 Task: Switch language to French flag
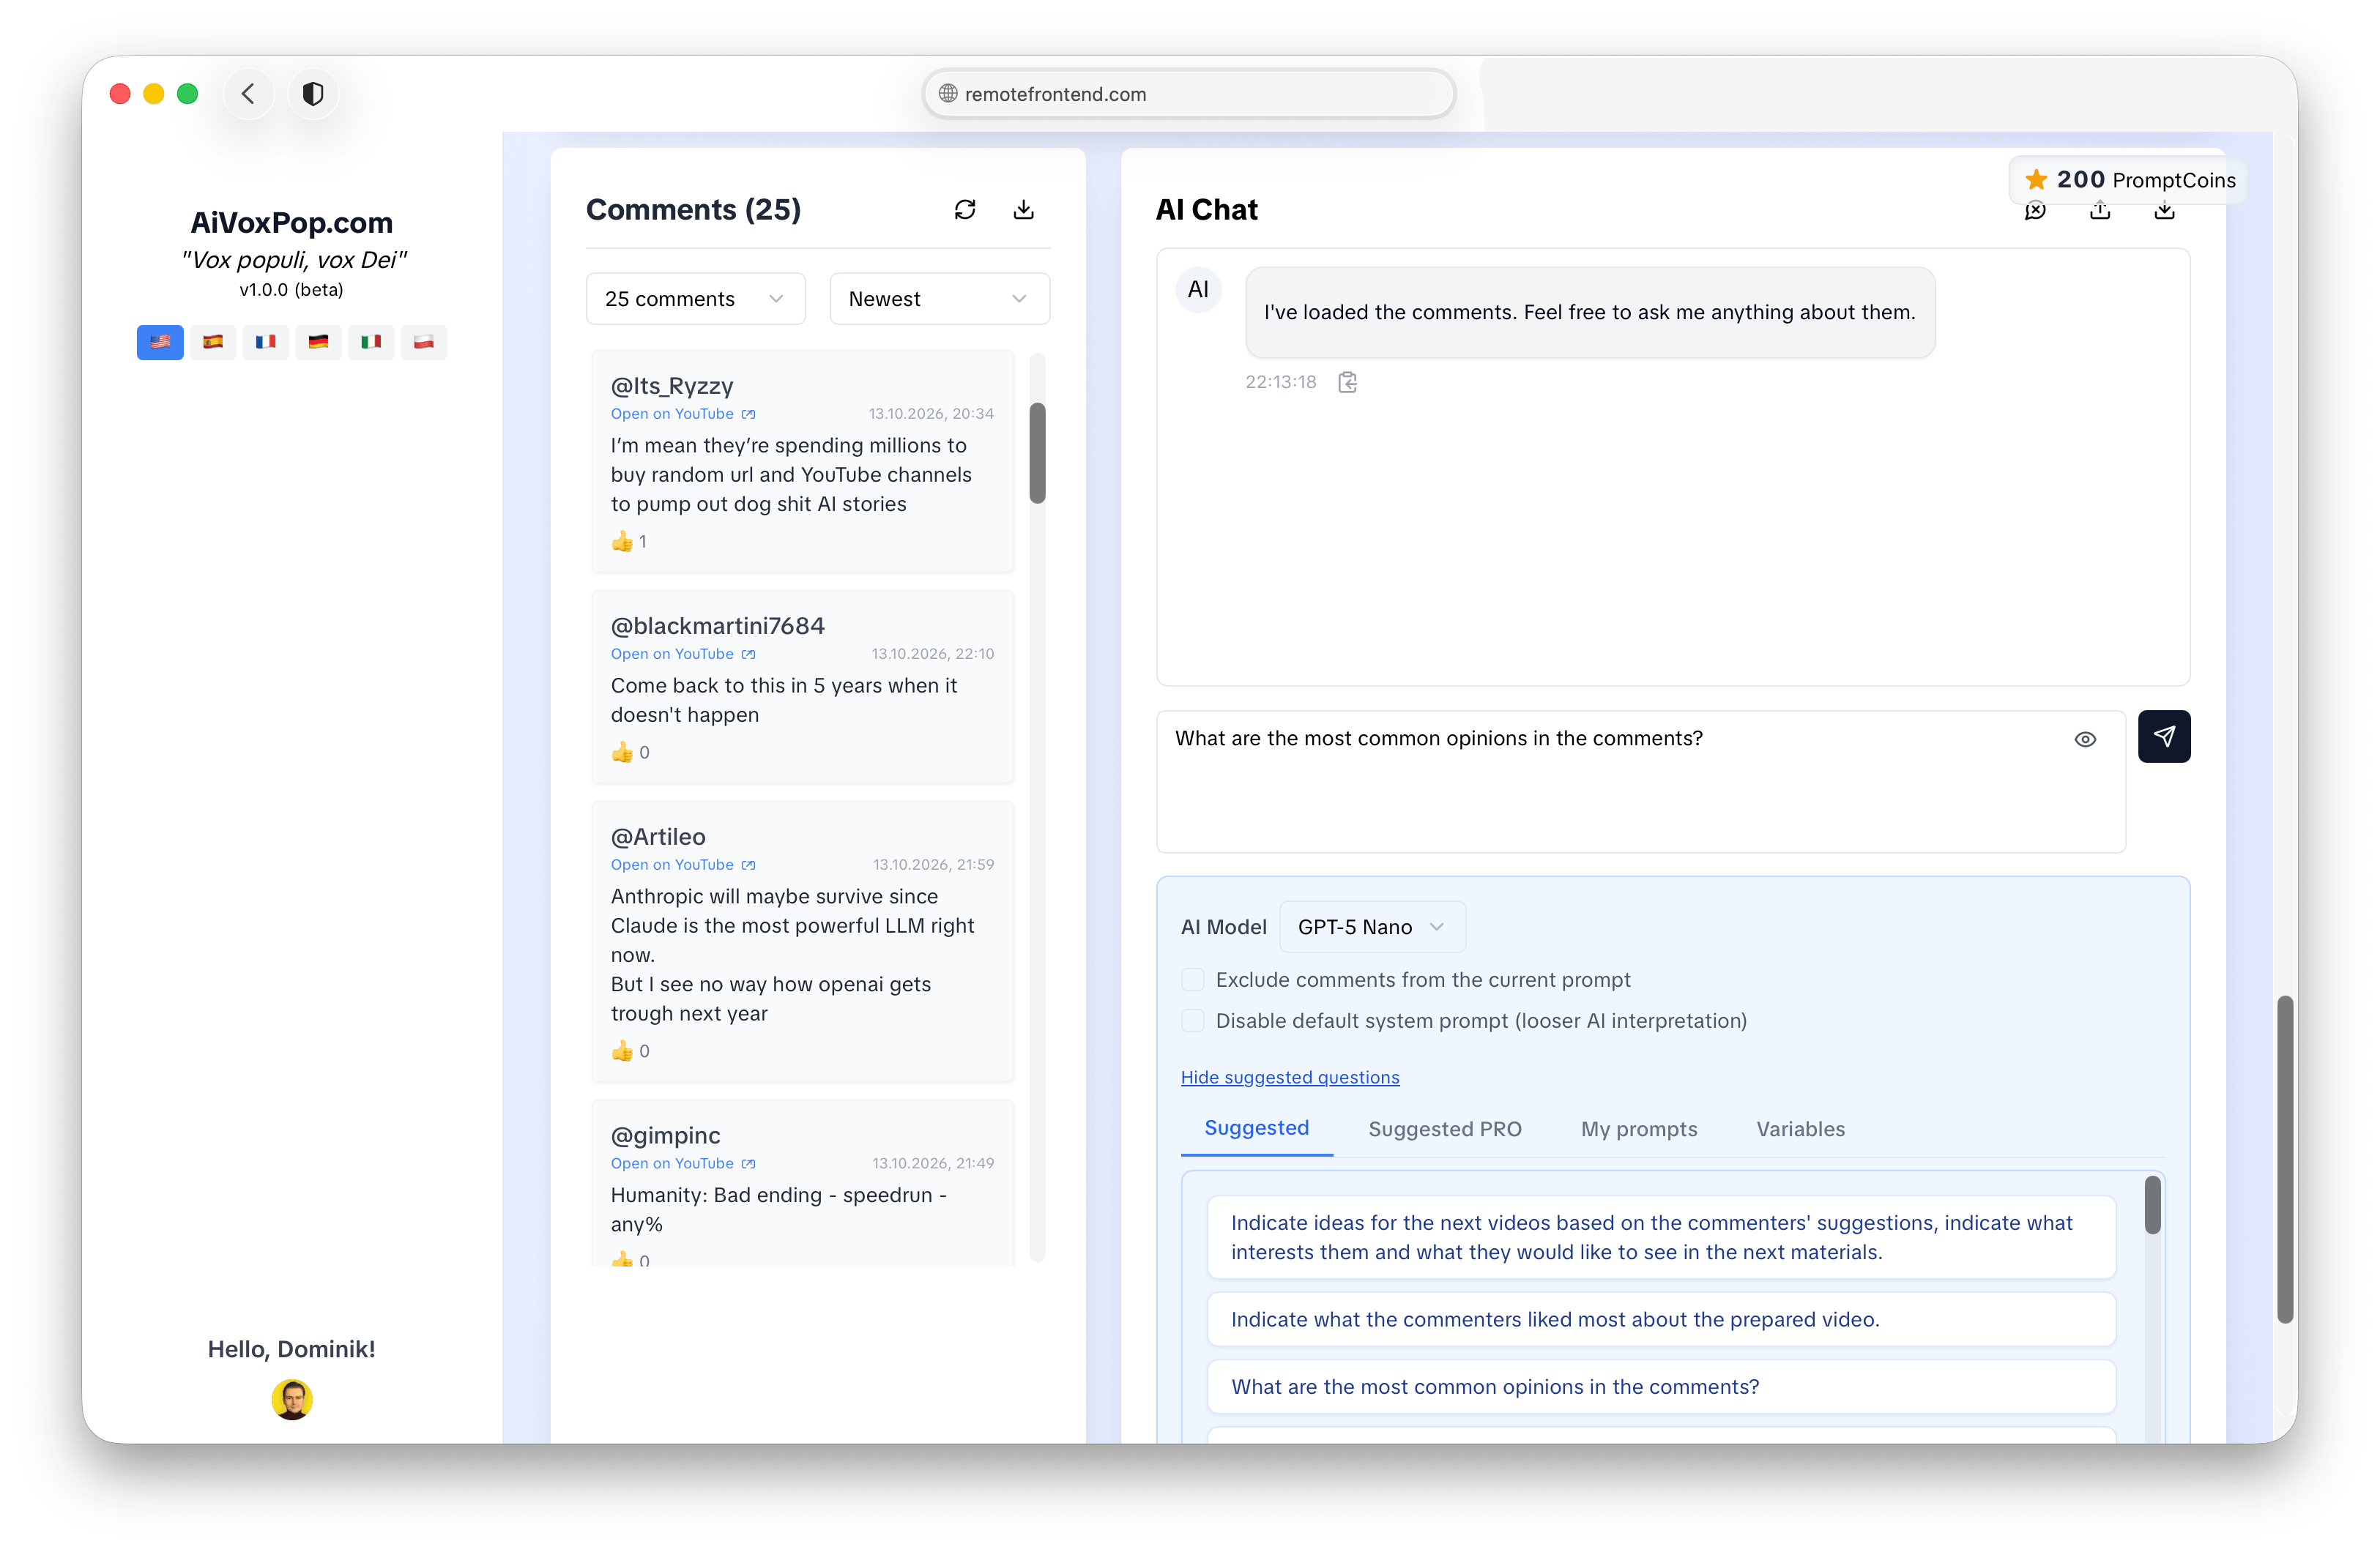[x=265, y=342]
